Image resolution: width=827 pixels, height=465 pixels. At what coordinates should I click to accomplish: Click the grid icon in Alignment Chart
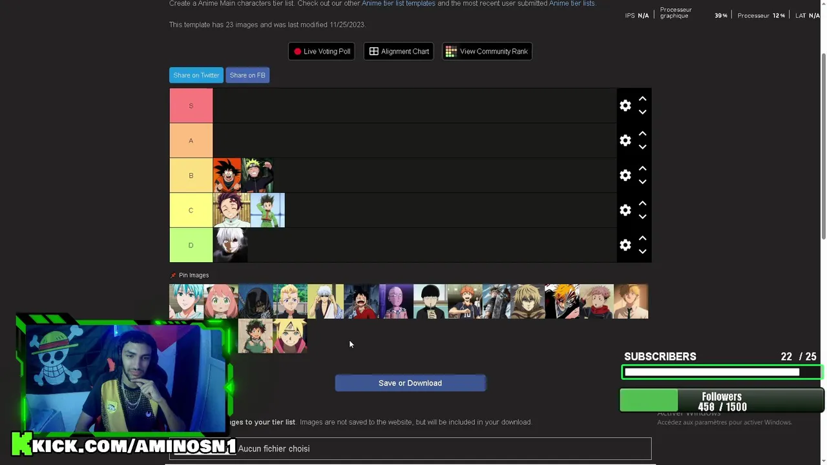tap(373, 51)
